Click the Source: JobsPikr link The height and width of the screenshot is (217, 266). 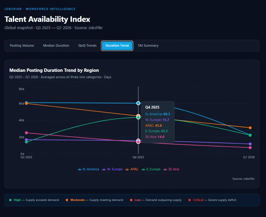point(243,179)
